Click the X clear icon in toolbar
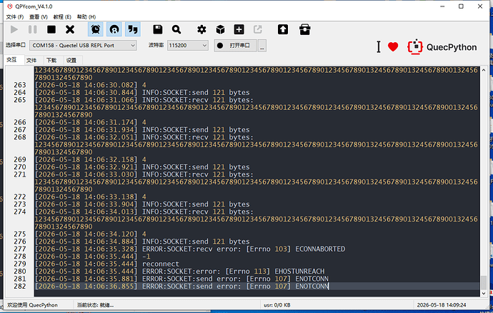 tap(70, 29)
